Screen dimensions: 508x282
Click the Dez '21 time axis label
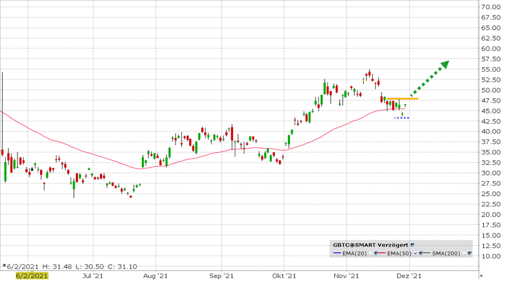(x=409, y=276)
